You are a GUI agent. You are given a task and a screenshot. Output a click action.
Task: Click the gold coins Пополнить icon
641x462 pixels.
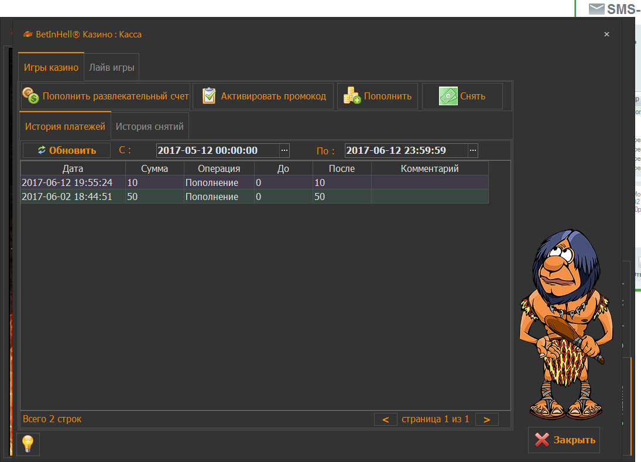coord(352,96)
